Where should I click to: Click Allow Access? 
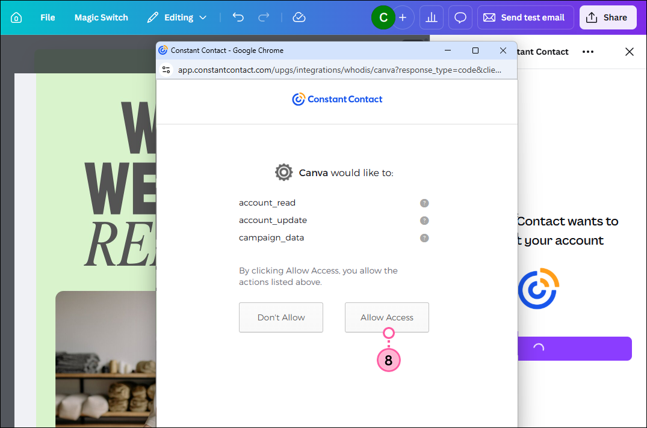tap(386, 317)
